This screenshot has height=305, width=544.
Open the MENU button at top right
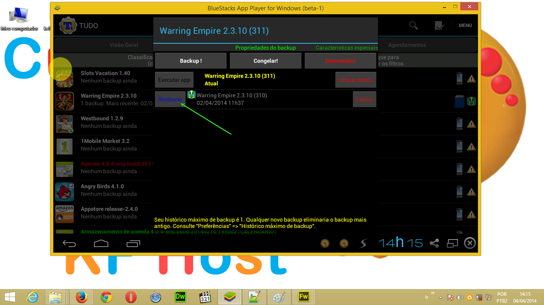[465, 25]
